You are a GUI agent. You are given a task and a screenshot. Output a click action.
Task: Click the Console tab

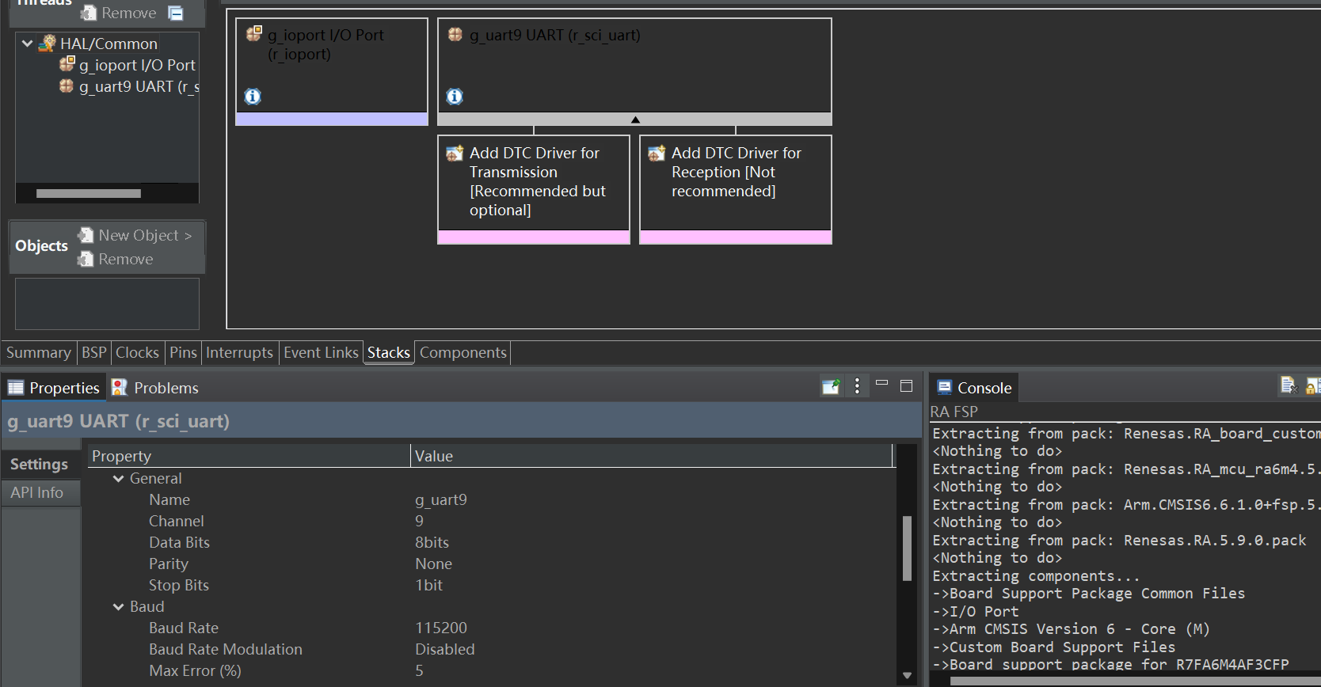coord(974,388)
